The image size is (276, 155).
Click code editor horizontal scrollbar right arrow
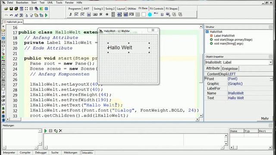point(198,119)
